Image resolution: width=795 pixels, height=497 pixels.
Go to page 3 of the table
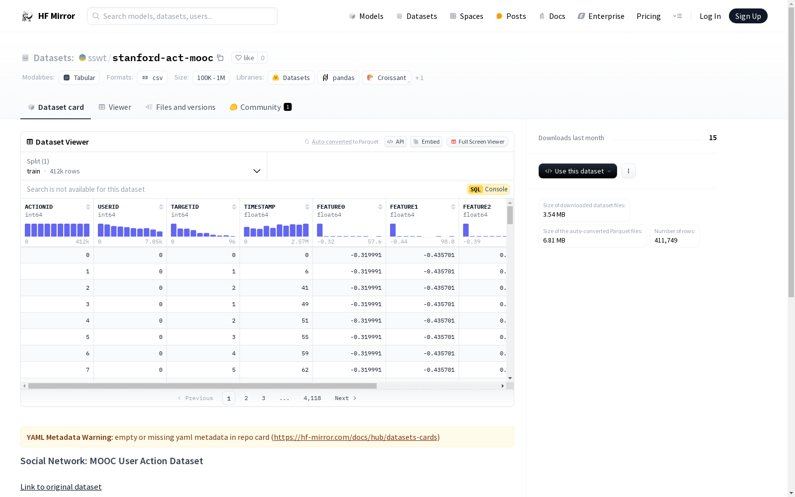[263, 398]
